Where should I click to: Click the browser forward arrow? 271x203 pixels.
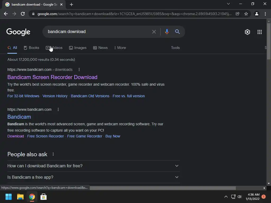(x=14, y=14)
